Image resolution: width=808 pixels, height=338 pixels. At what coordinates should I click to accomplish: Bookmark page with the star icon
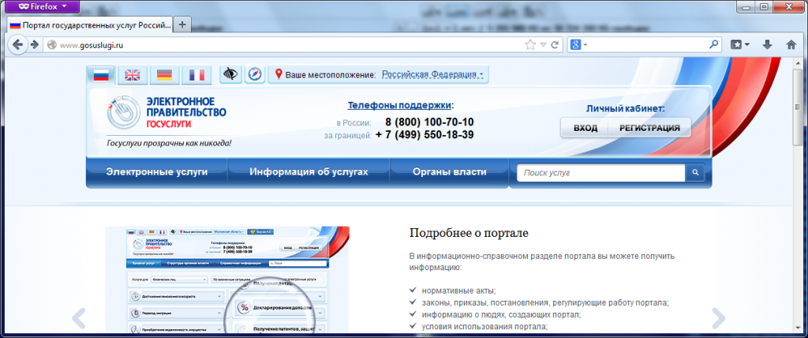[x=531, y=45]
